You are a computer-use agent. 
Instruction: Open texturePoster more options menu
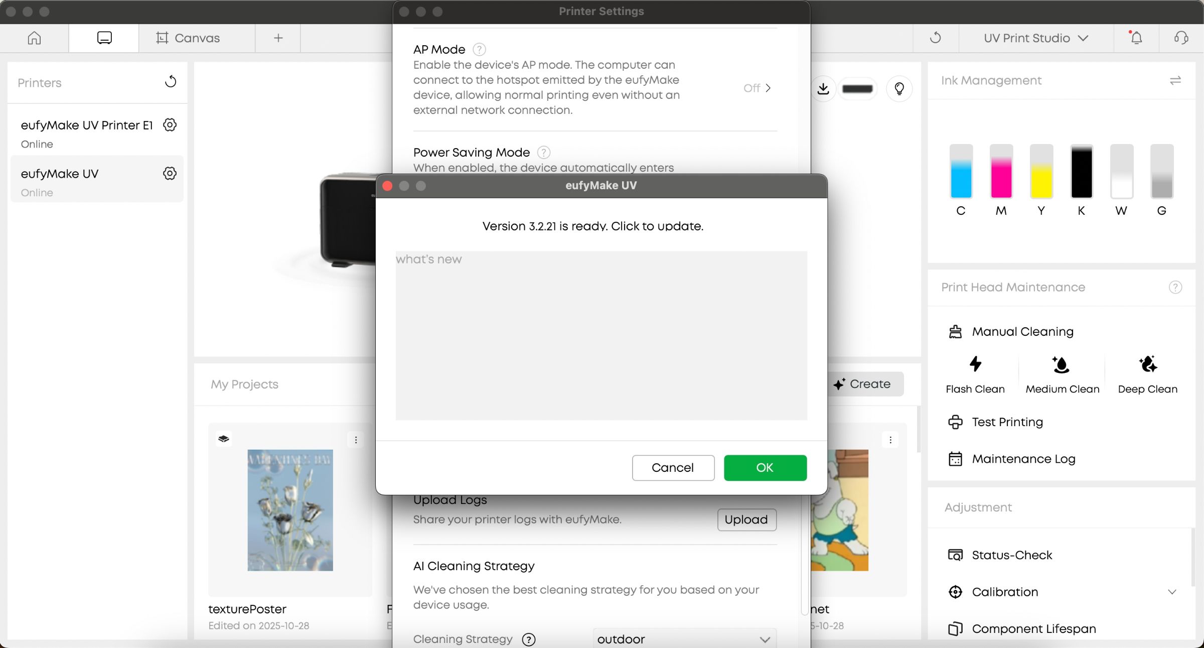(356, 440)
